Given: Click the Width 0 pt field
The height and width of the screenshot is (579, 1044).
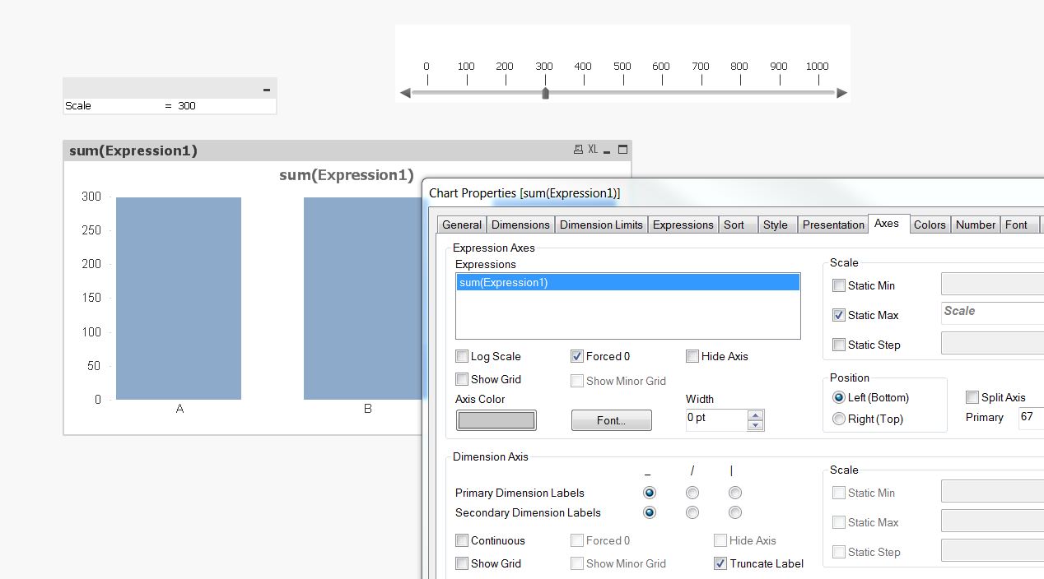Looking at the screenshot, I should point(717,419).
